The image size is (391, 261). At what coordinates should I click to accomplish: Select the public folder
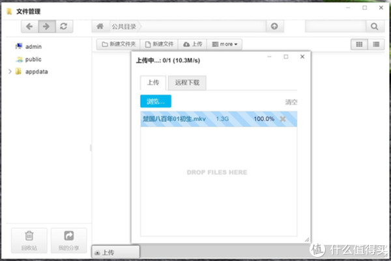pos(33,59)
